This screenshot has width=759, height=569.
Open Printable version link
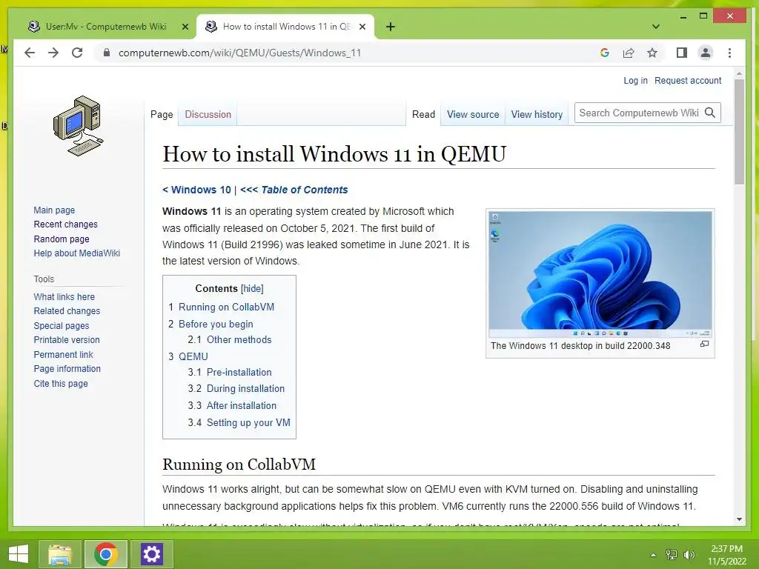click(66, 339)
